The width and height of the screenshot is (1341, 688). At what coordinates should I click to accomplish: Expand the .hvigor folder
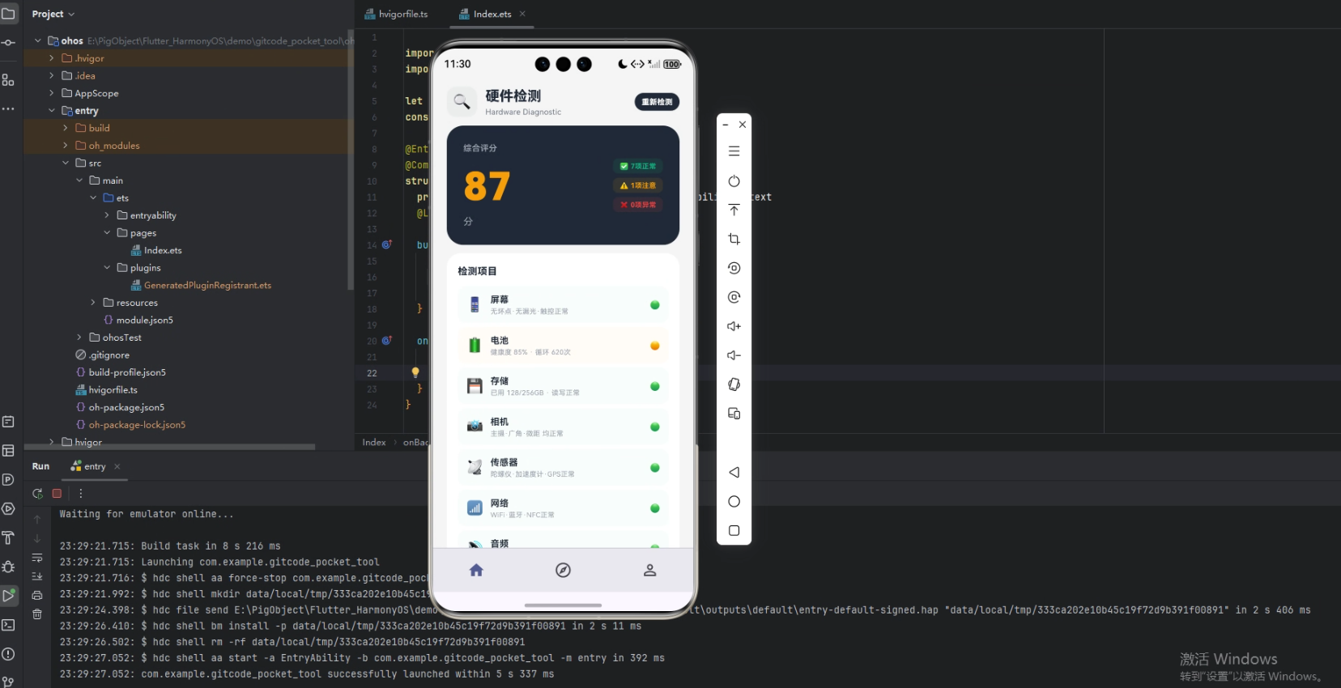click(x=52, y=58)
